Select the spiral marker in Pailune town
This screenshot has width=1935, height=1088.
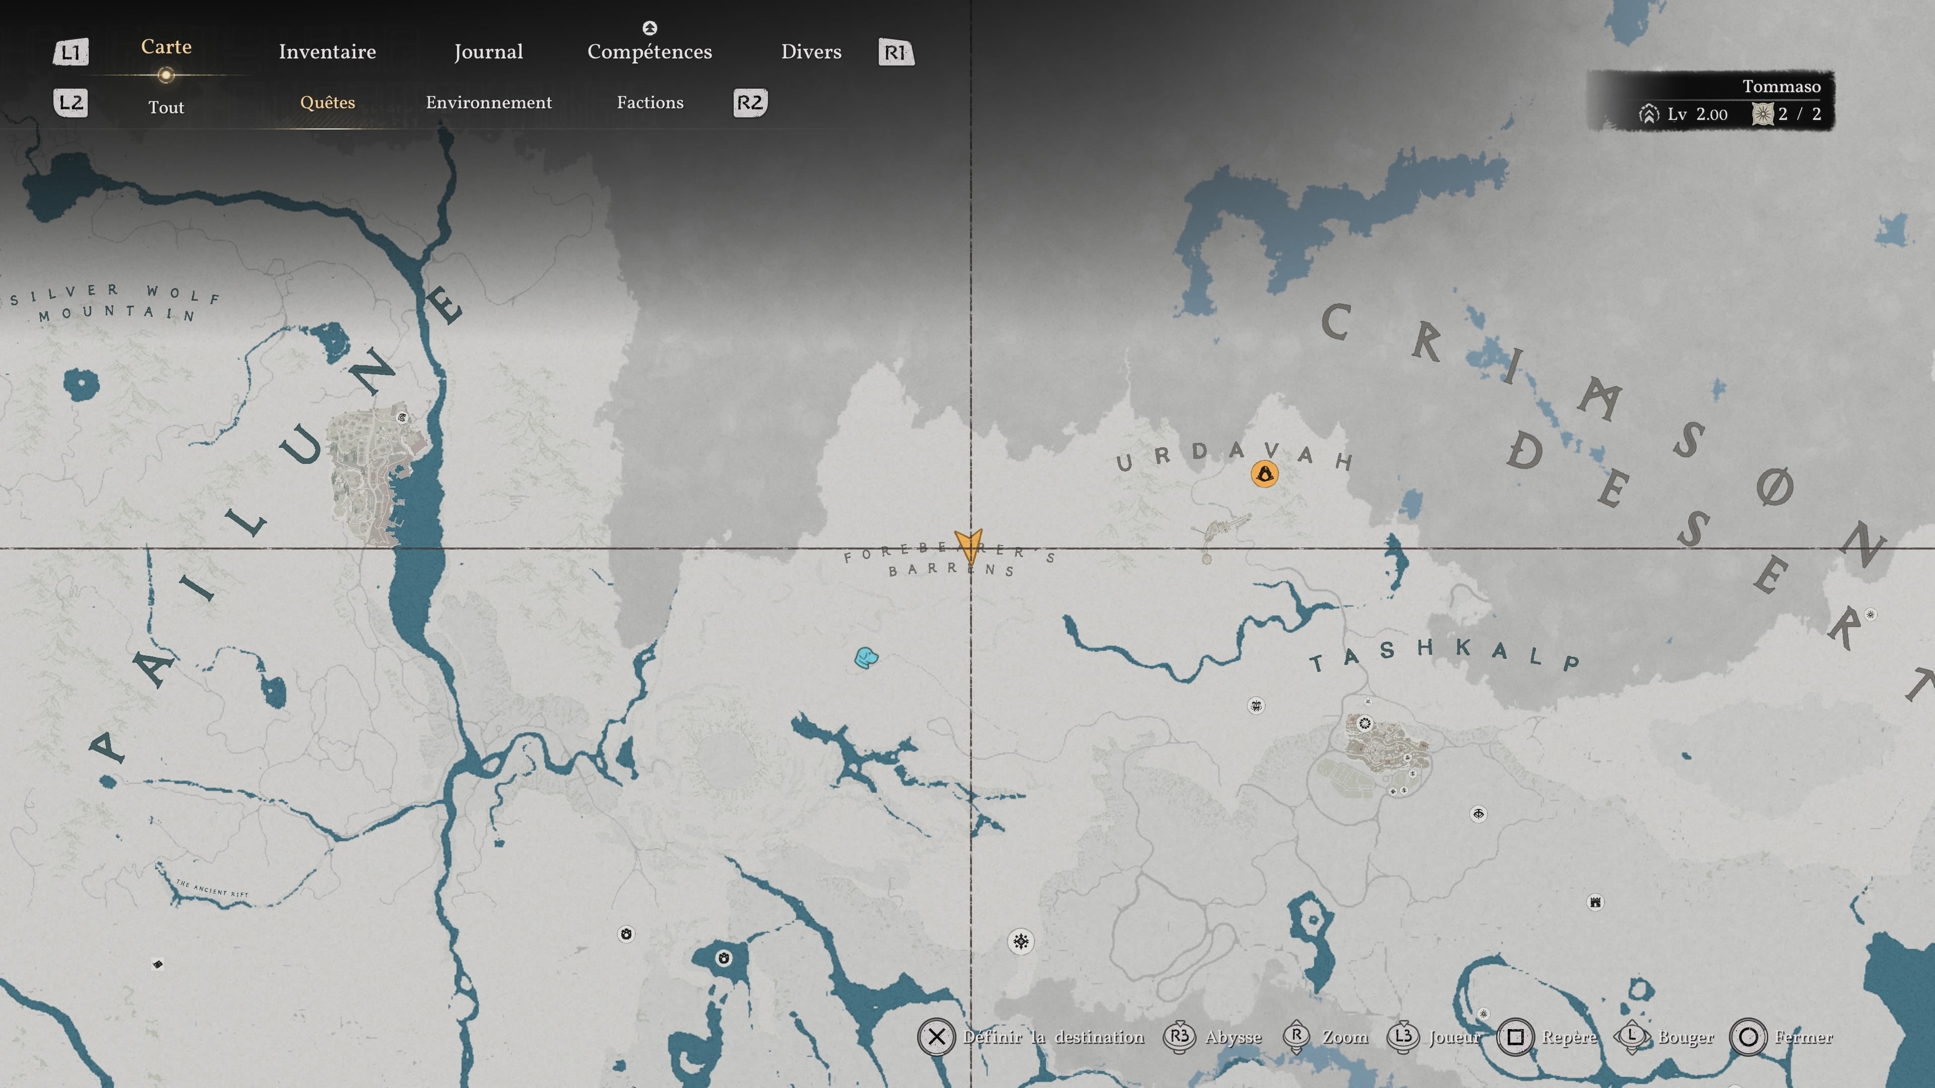click(402, 418)
